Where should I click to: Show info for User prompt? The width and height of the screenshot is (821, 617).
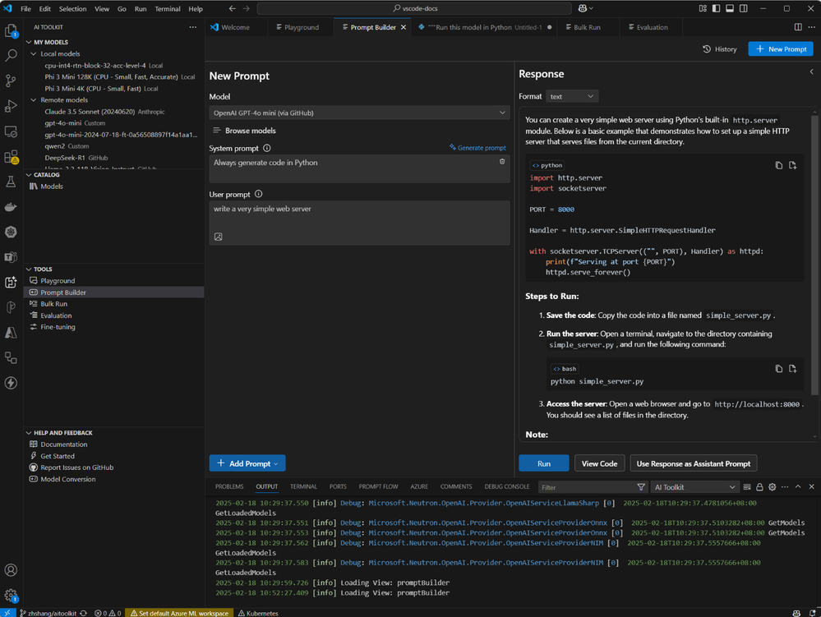259,194
